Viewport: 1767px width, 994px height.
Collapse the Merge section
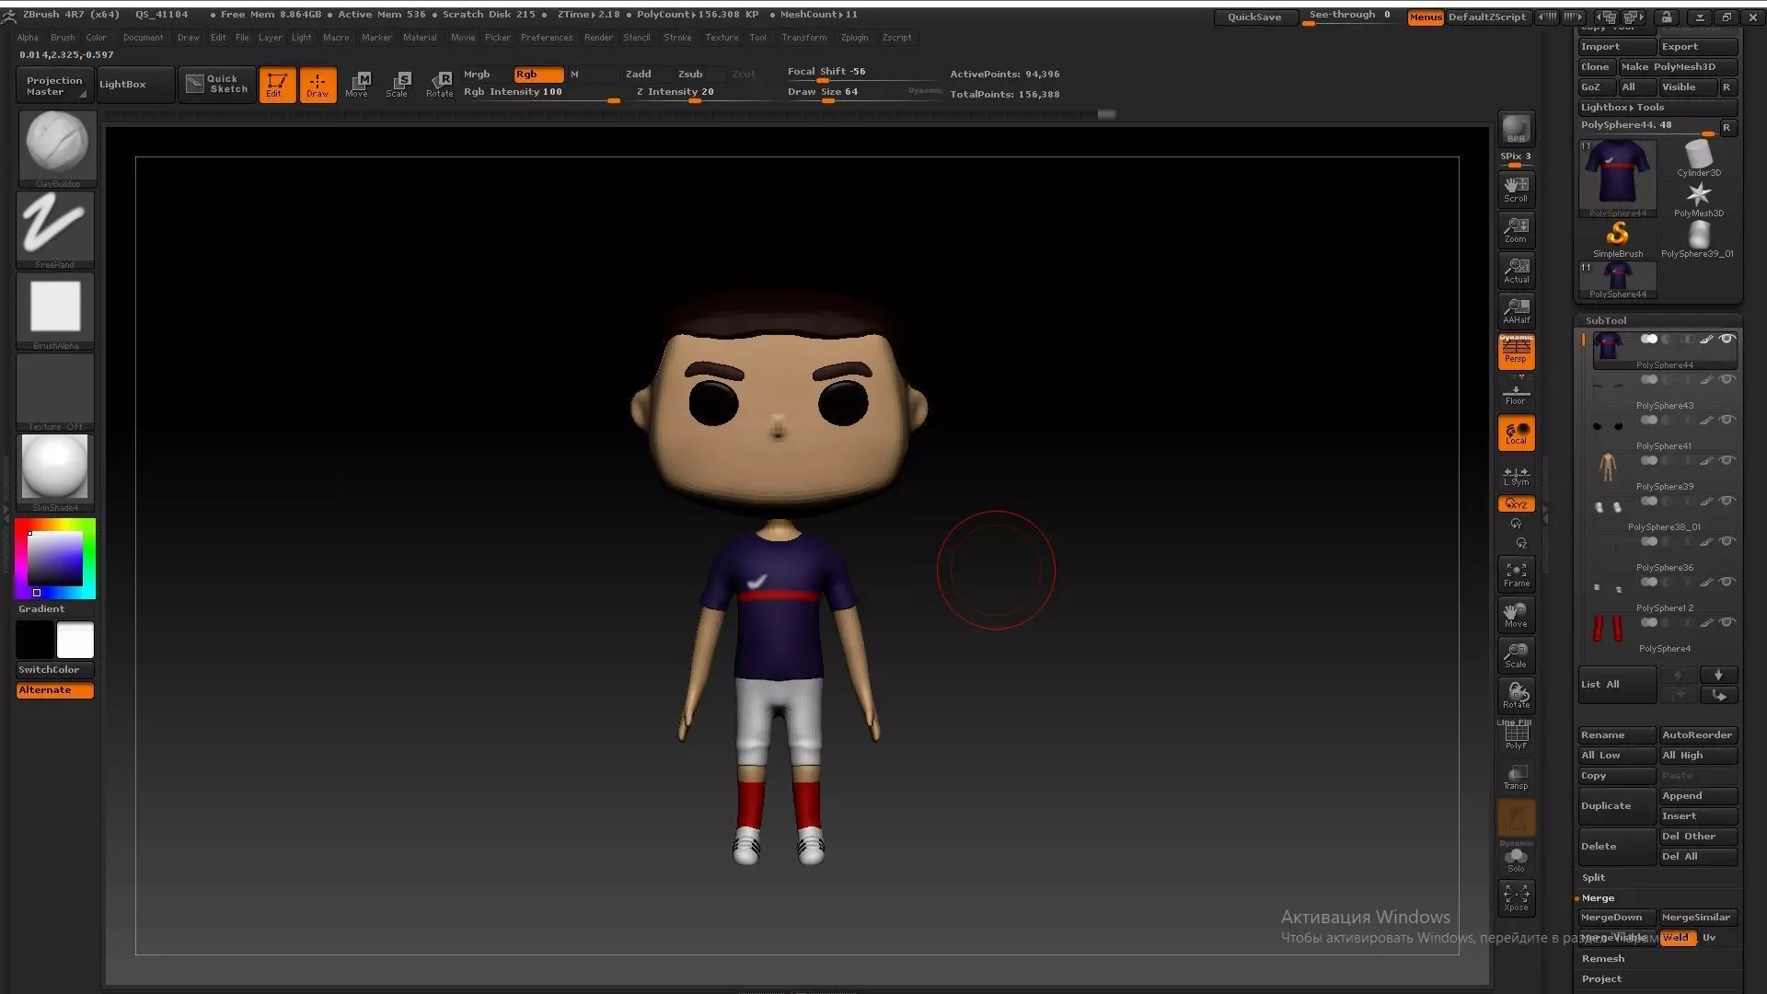pyautogui.click(x=1598, y=898)
